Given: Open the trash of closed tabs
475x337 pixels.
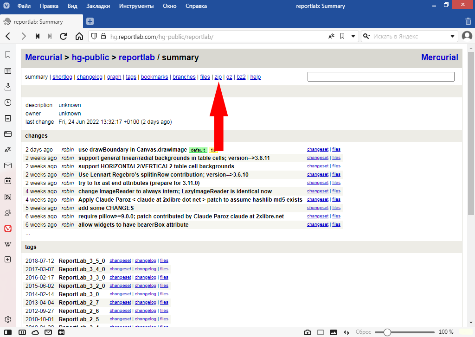Looking at the screenshot, I should pos(468,21).
